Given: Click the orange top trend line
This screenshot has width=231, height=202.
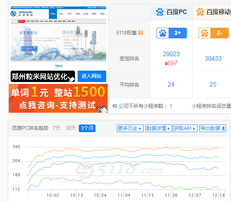Looking at the screenshot, I should click(x=123, y=149).
